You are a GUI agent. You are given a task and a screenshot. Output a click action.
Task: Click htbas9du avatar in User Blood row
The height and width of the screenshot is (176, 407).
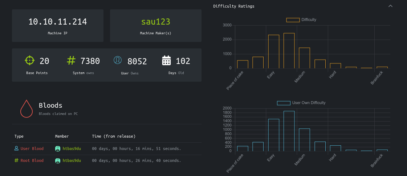[58, 149]
